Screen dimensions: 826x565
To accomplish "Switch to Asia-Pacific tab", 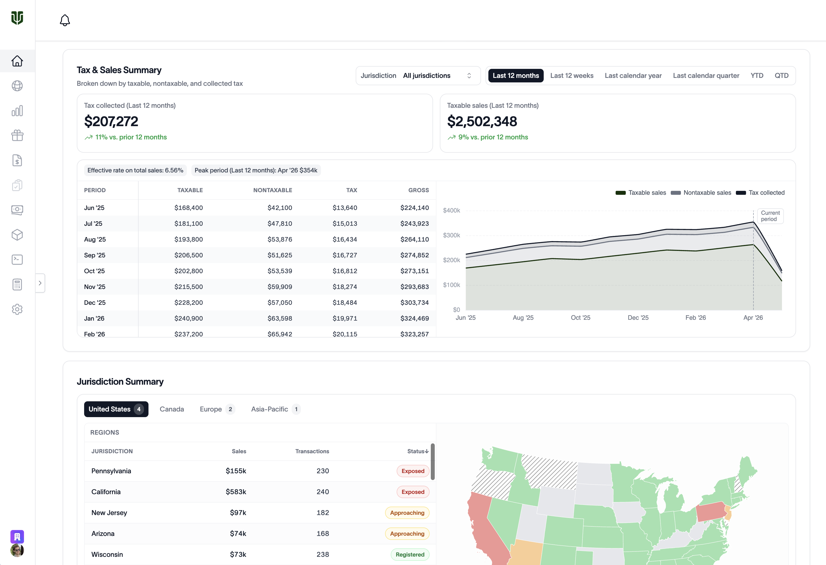I will pyautogui.click(x=276, y=409).
